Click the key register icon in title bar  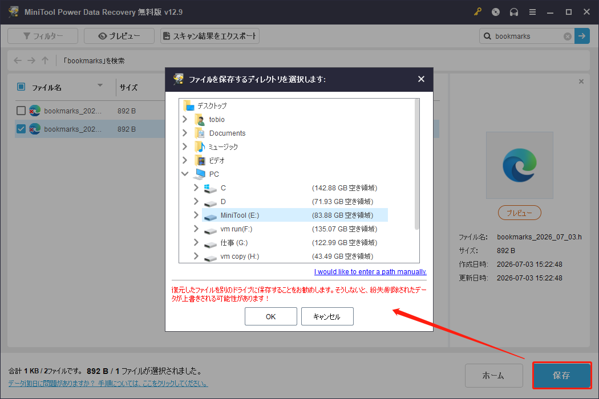pyautogui.click(x=477, y=12)
